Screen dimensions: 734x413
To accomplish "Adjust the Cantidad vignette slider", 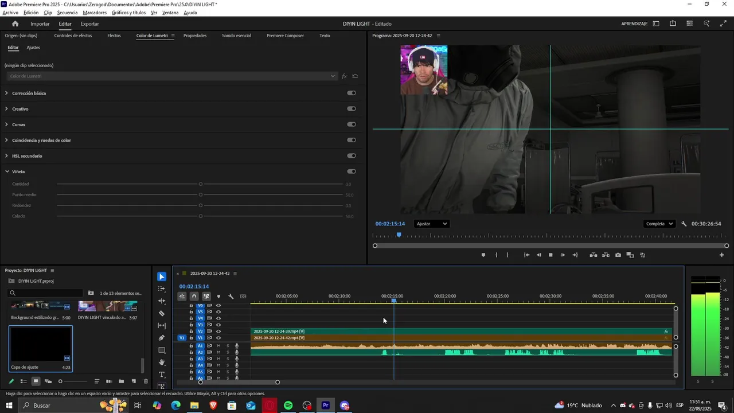I will point(201,184).
